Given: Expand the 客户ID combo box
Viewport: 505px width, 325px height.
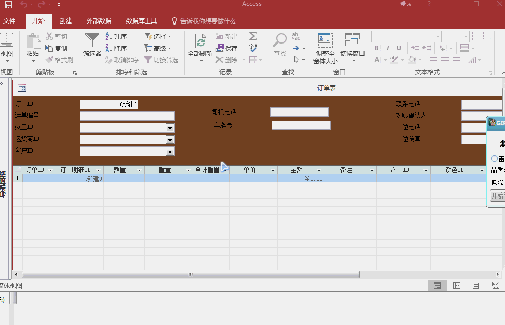Looking at the screenshot, I should [170, 151].
